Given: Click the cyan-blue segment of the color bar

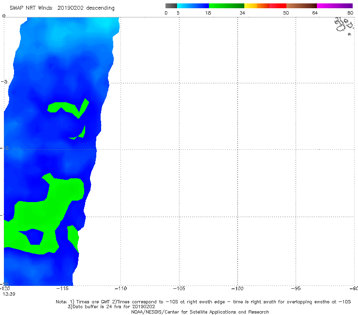Looking at the screenshot, I should coord(193,6).
